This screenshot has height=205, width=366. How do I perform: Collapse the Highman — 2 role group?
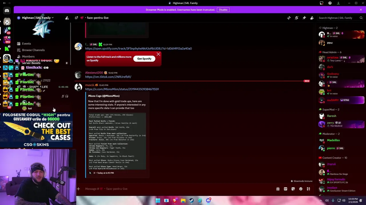tap(330, 28)
